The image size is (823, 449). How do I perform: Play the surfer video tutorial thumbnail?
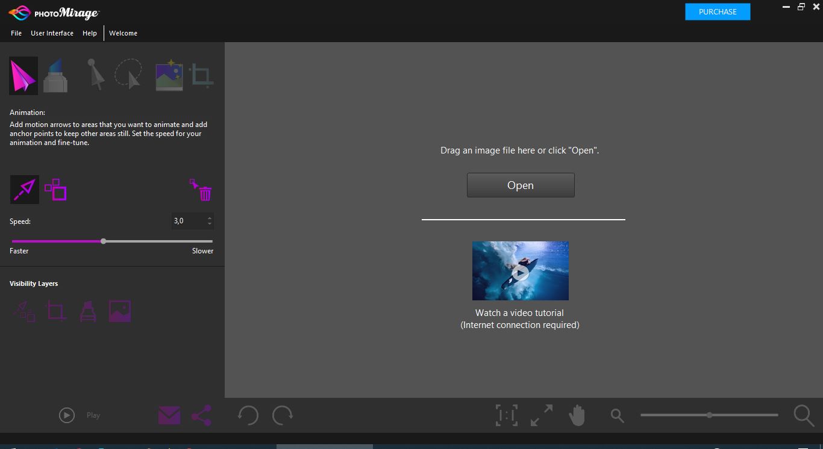coord(521,271)
